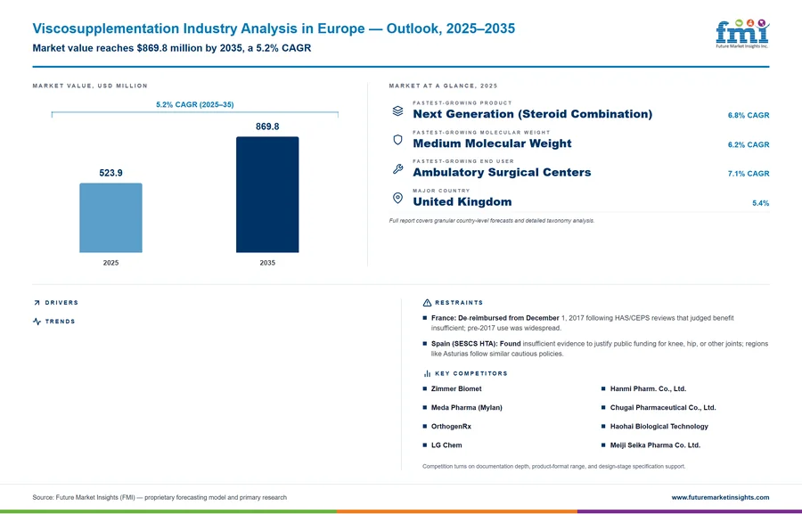Click the Fastest-Growing End User label
Screen dimensions: 802x514
click(x=463, y=161)
